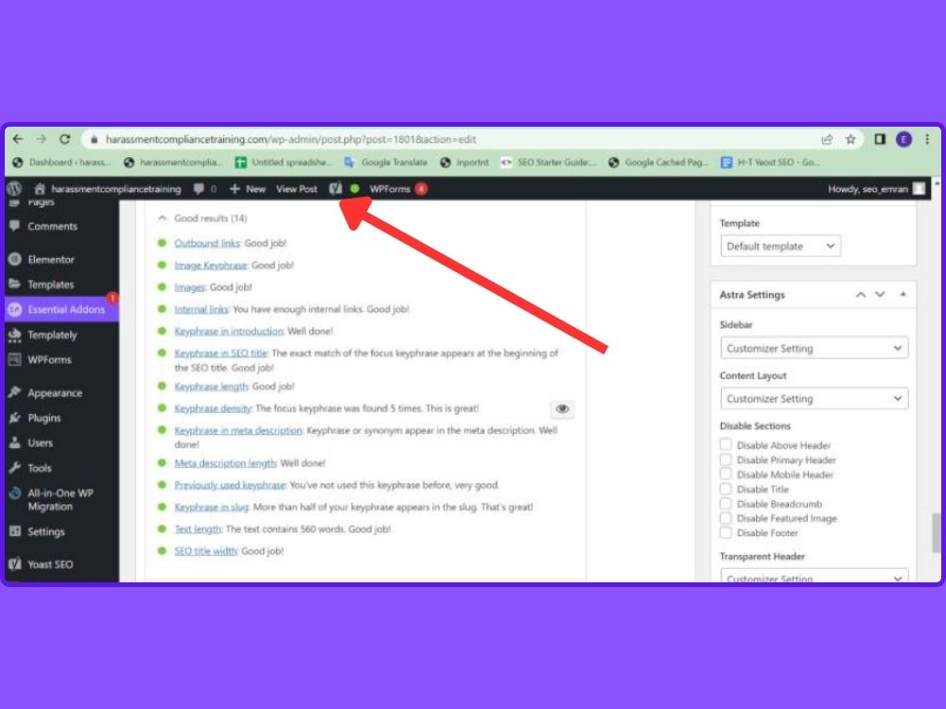Open the Users menu in sidebar
946x709 pixels.
[40, 443]
